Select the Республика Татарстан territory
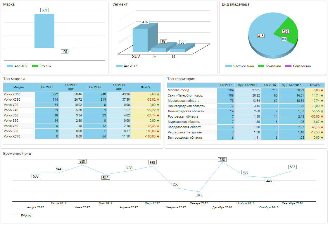 [185, 132]
